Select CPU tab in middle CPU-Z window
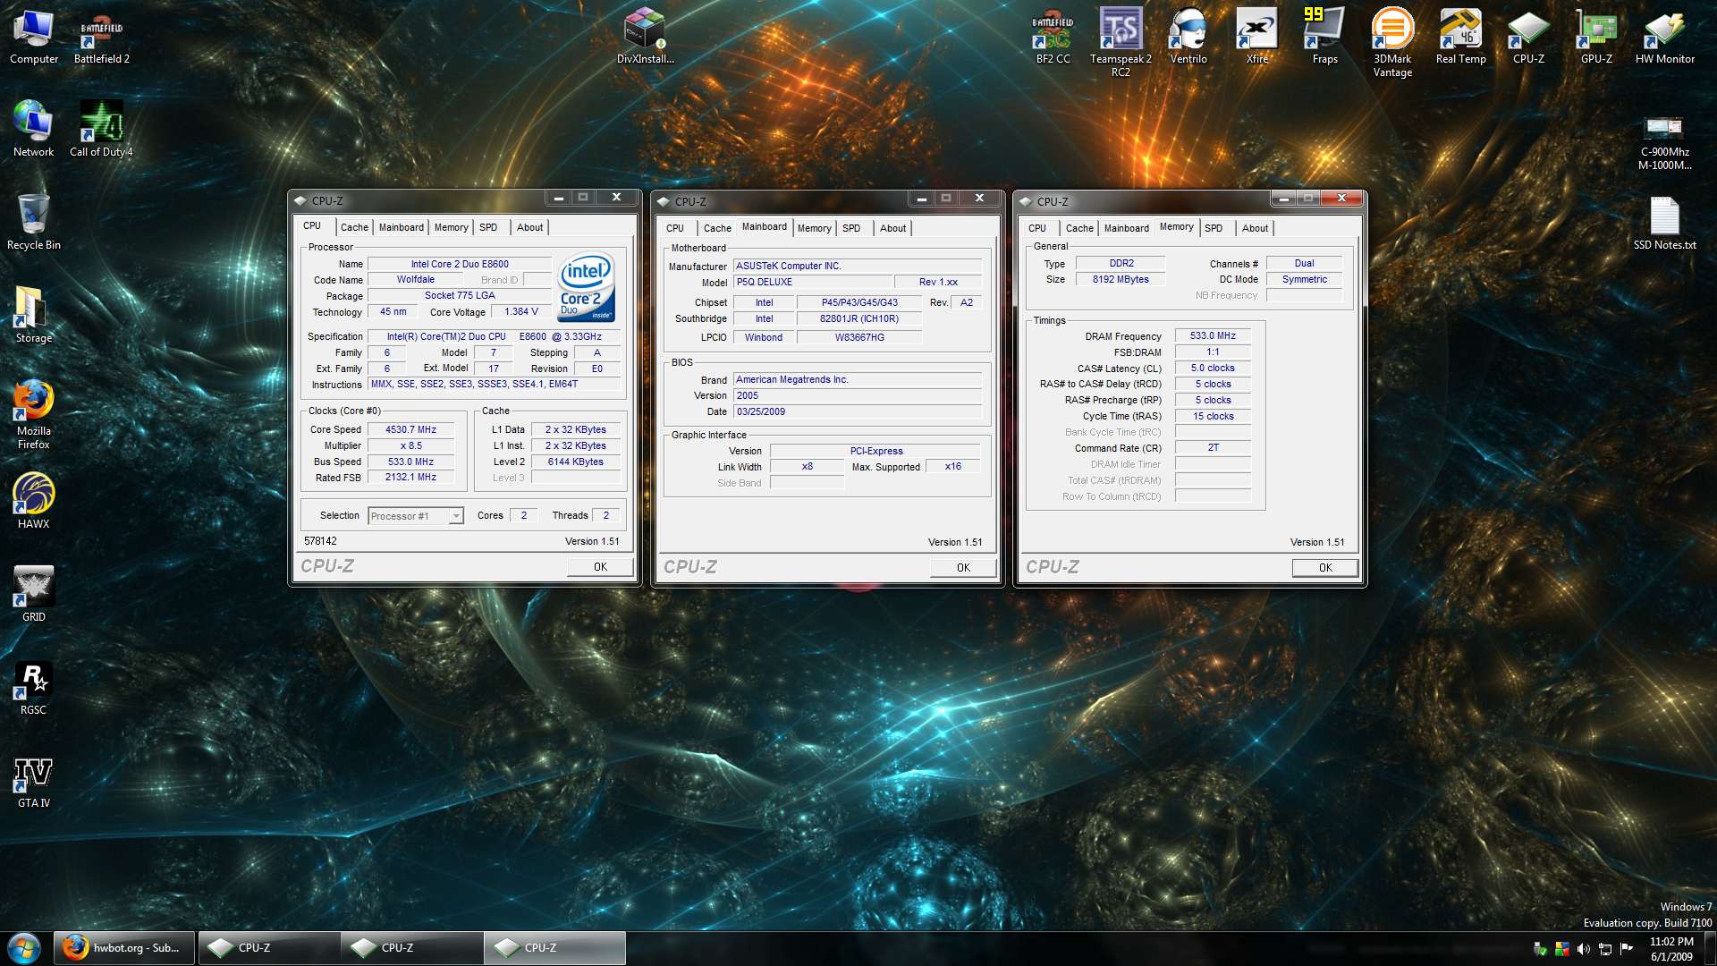The height and width of the screenshot is (966, 1717). (675, 229)
